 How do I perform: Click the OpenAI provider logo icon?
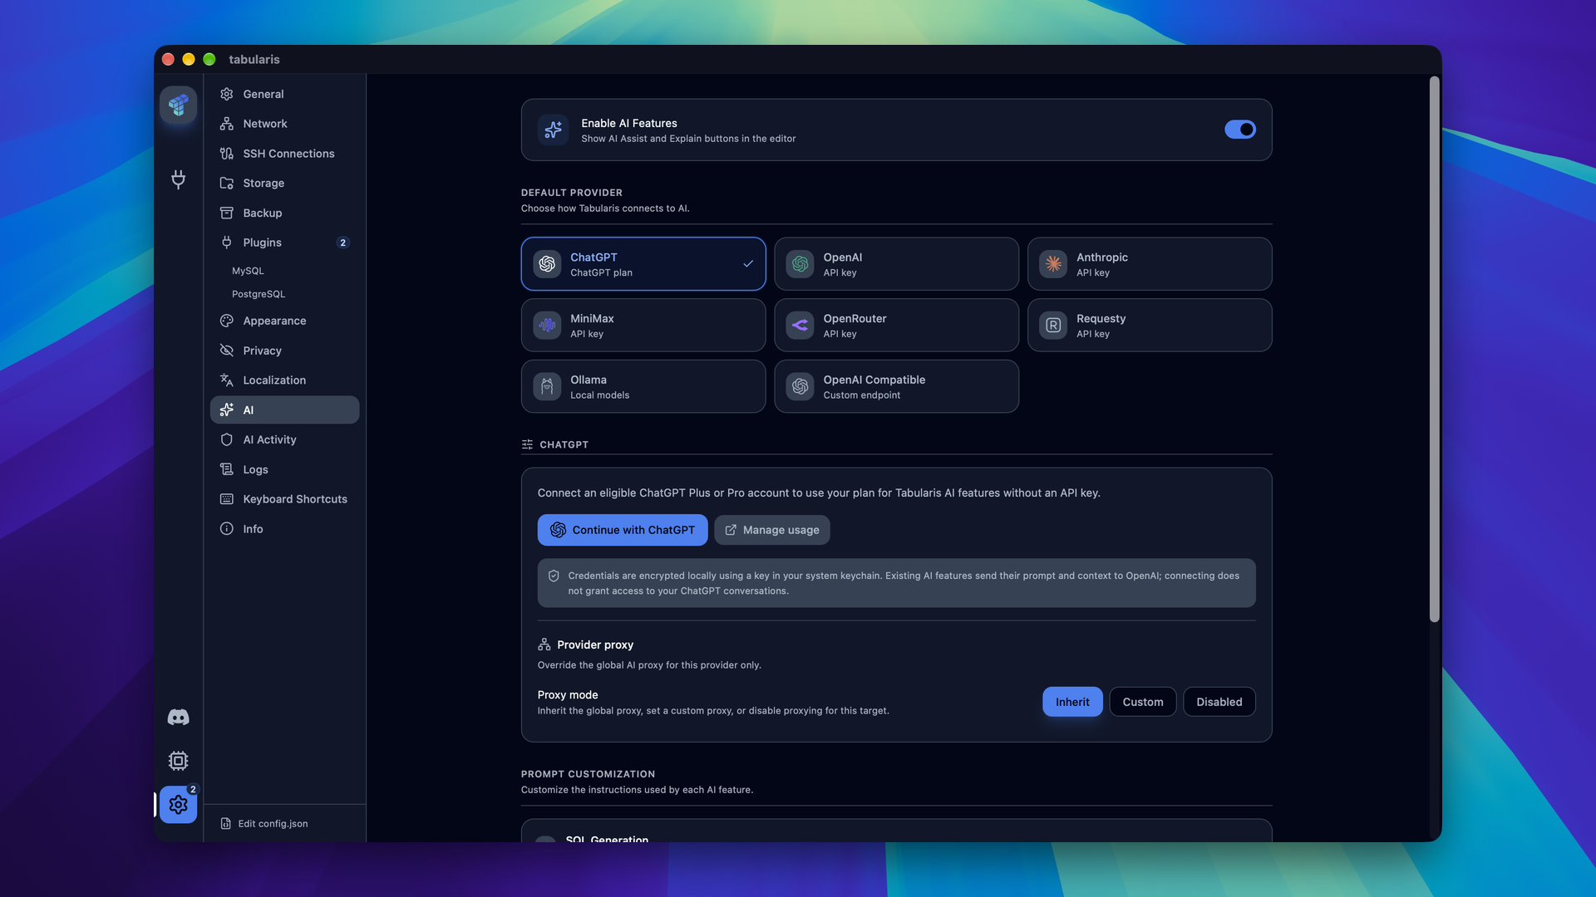pyautogui.click(x=800, y=264)
